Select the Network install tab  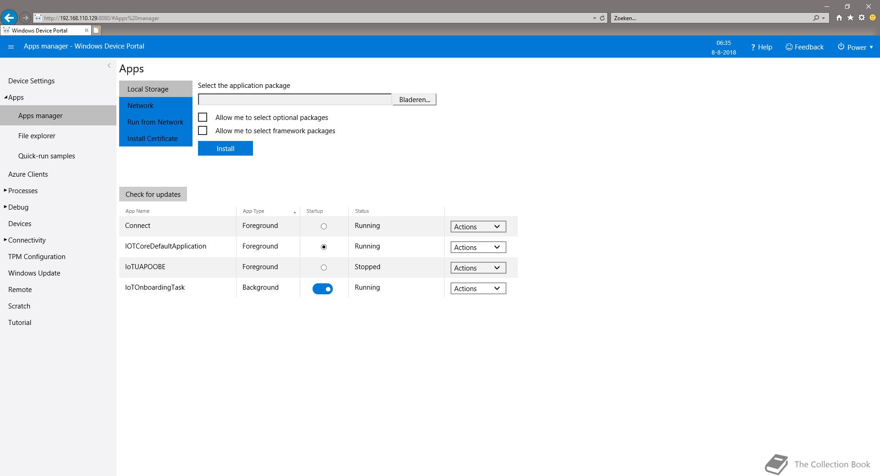156,105
